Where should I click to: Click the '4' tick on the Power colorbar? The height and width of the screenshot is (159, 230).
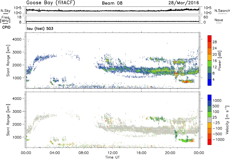(213, 80)
